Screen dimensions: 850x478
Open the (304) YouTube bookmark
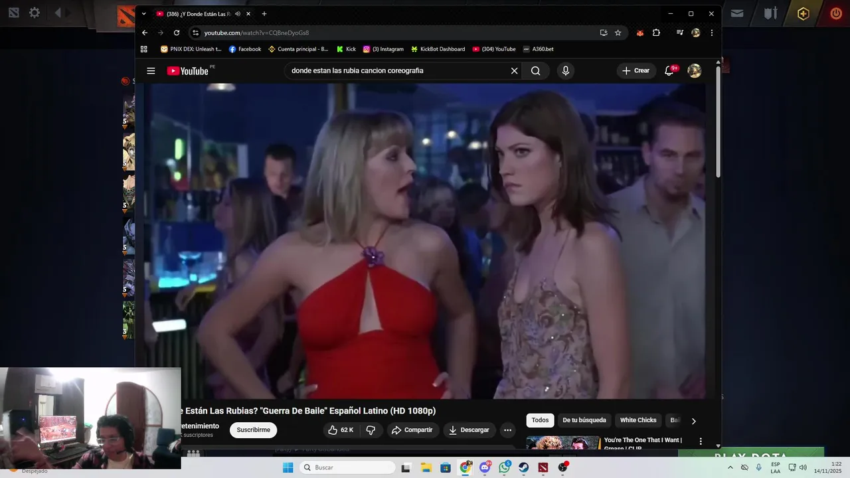coord(494,49)
